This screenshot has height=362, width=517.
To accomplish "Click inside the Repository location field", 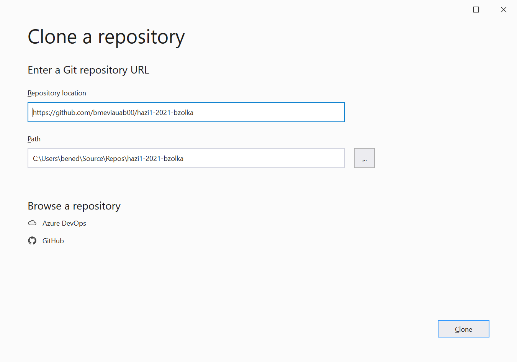I will (x=186, y=112).
